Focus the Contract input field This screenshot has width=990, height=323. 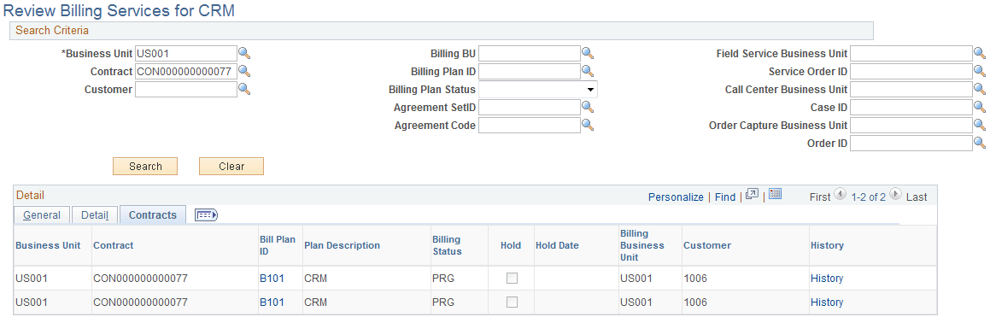185,72
